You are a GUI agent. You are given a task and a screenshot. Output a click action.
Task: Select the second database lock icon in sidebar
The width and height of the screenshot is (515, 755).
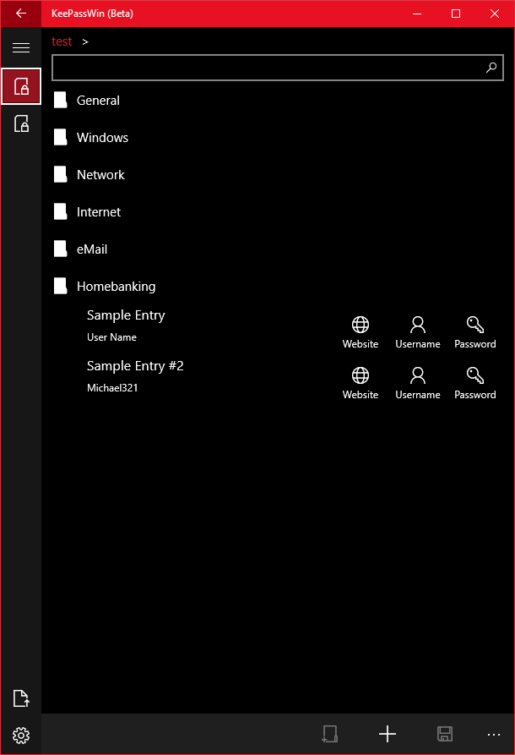[x=20, y=123]
